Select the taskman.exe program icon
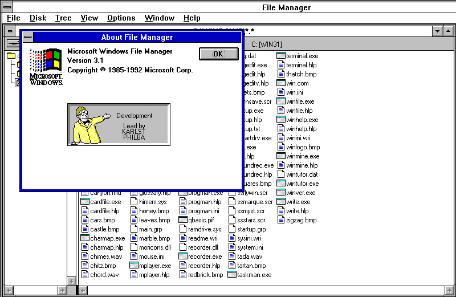 232,274
